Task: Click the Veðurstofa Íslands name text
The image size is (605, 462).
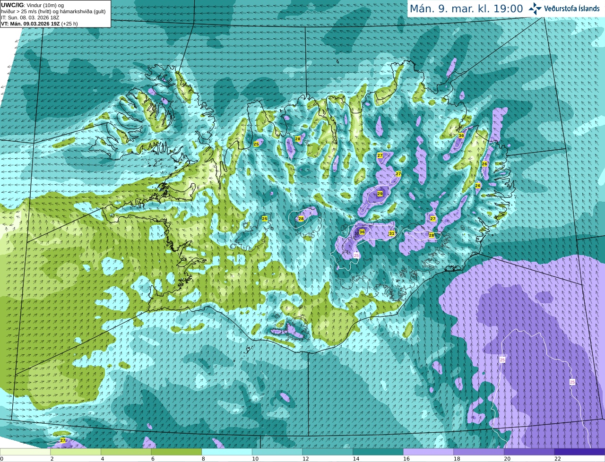Action: click(571, 9)
